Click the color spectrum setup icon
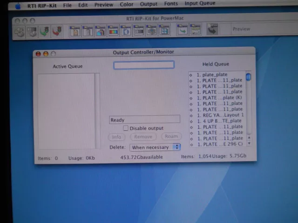Image resolution: width=298 pixels, height=223 pixels. [113, 30]
